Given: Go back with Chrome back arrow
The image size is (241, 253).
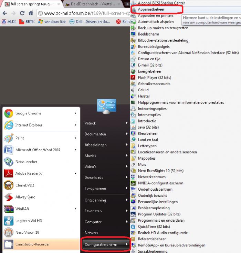Looking at the screenshot, I should point(5,13).
